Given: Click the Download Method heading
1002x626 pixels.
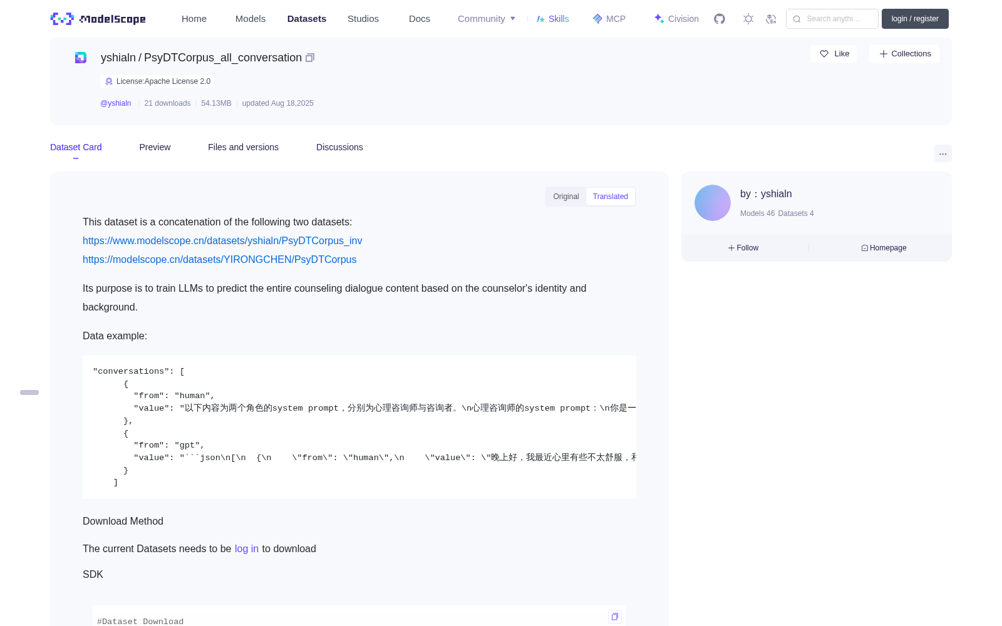Looking at the screenshot, I should point(123,521).
